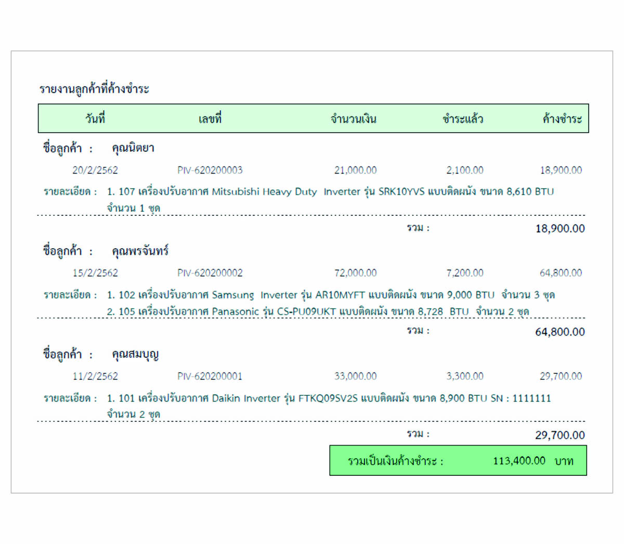Open document number PIV-620200002
624x544 pixels.
pyautogui.click(x=210, y=273)
